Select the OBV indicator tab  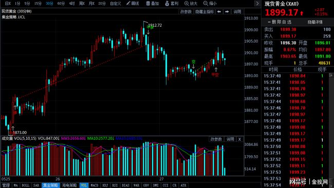click(146, 185)
